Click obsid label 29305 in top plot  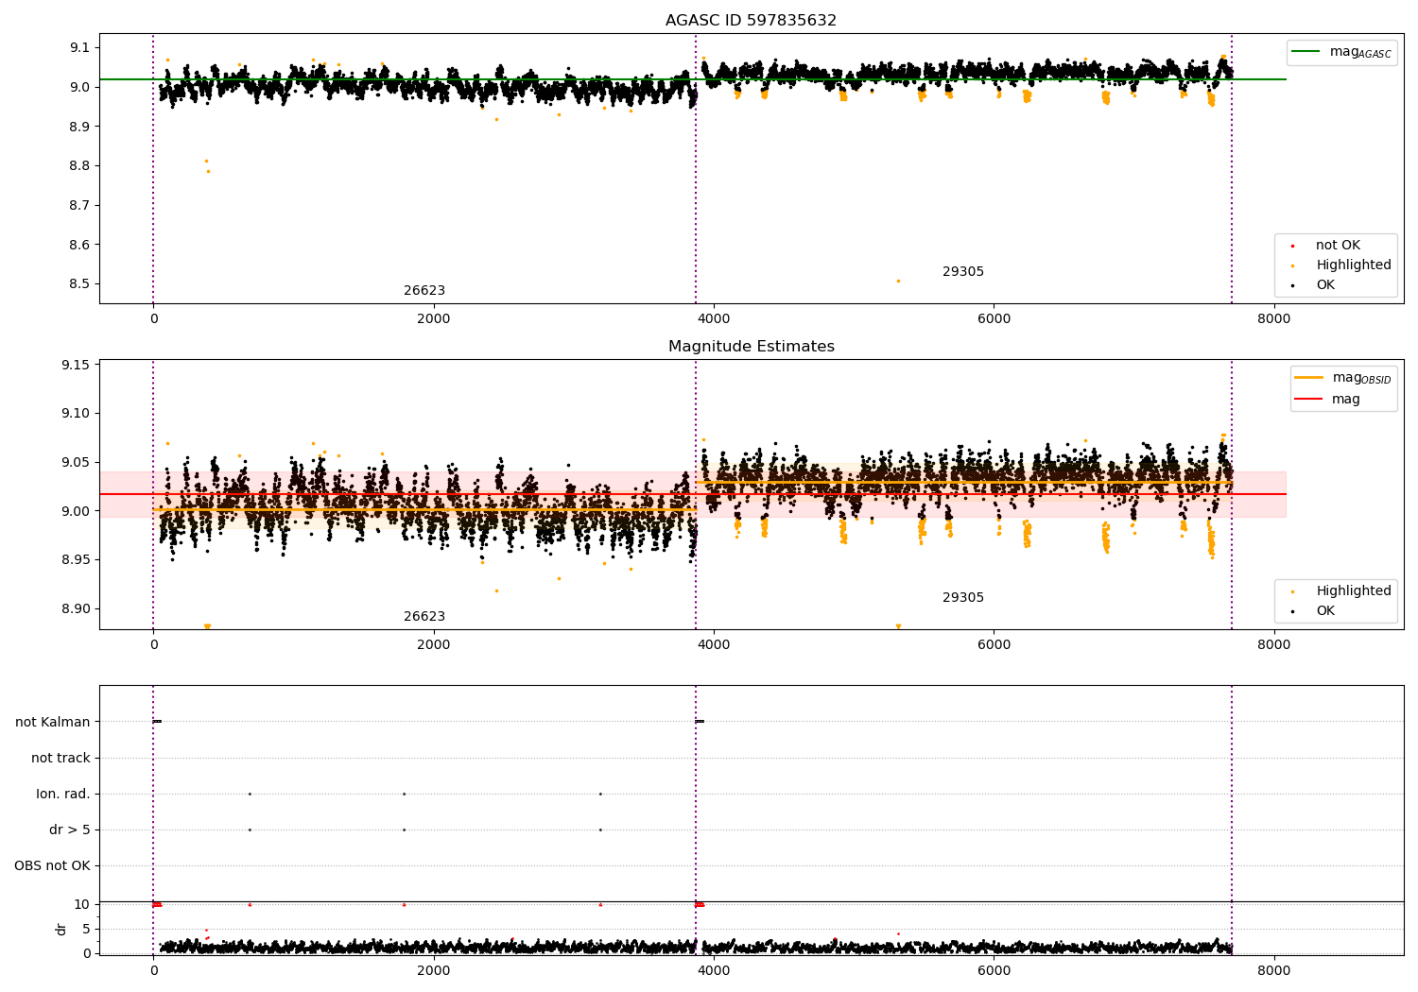[963, 272]
